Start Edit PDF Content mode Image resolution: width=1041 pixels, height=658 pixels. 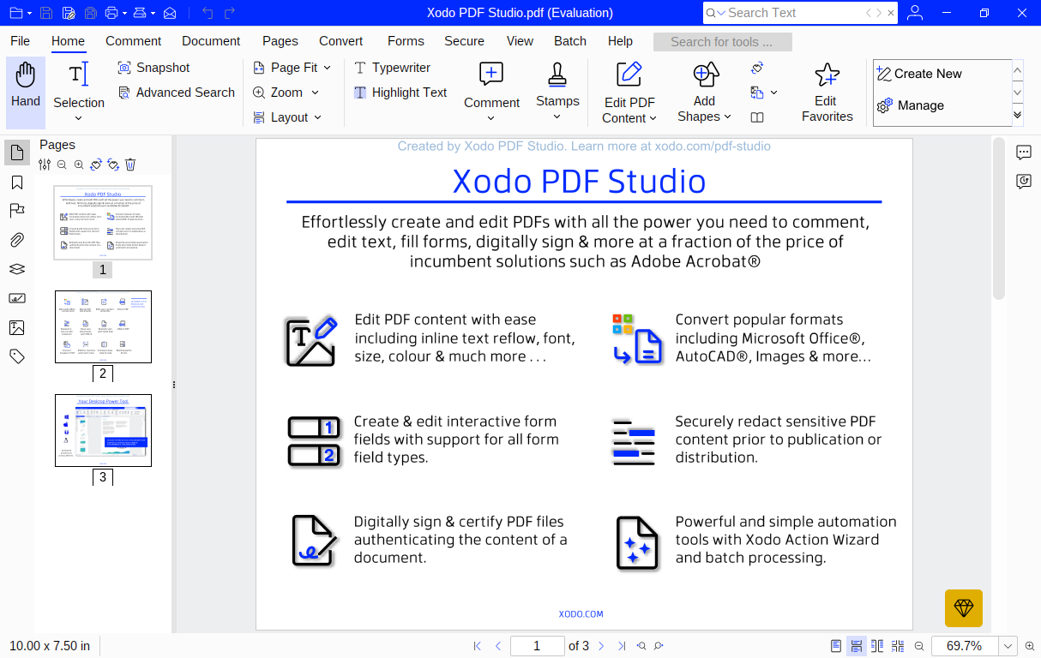(x=629, y=93)
